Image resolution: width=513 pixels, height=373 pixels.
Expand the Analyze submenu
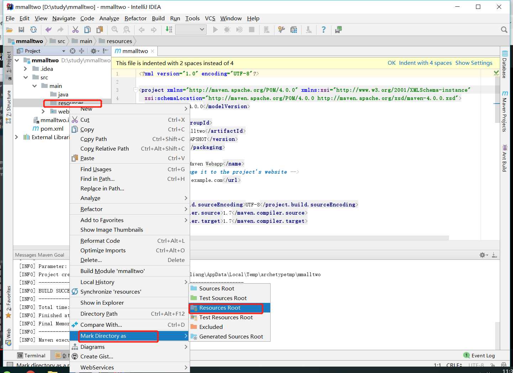point(130,198)
